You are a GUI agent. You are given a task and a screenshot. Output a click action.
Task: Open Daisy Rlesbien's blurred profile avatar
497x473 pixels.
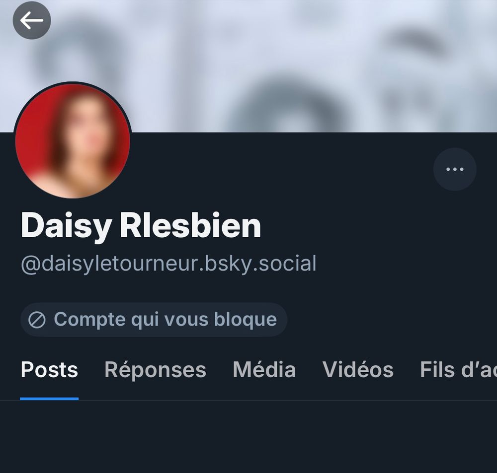73,140
